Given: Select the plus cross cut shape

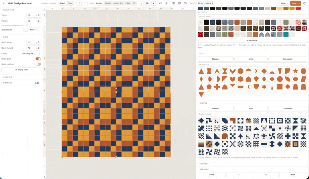Looking at the screenshot, I should [x=217, y=87].
